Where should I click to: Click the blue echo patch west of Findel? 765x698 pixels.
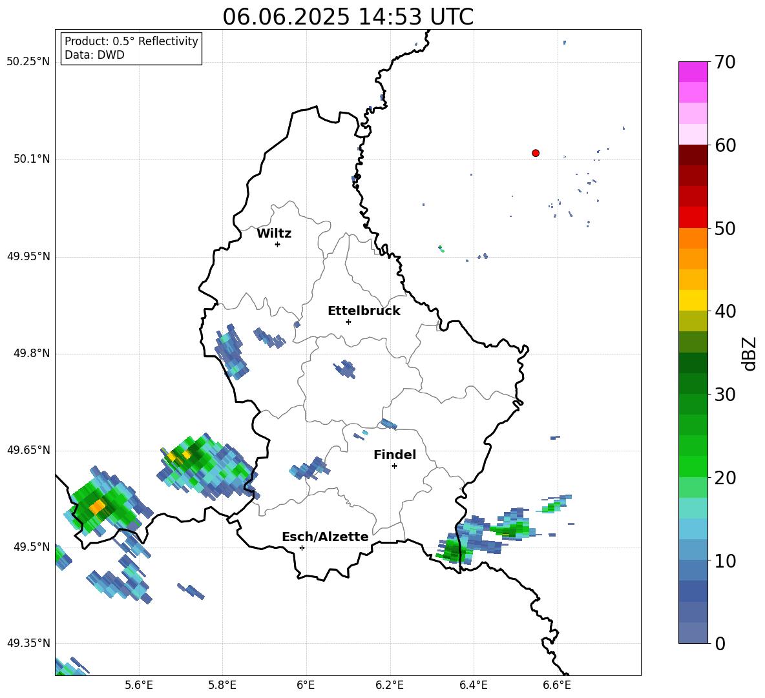click(309, 469)
